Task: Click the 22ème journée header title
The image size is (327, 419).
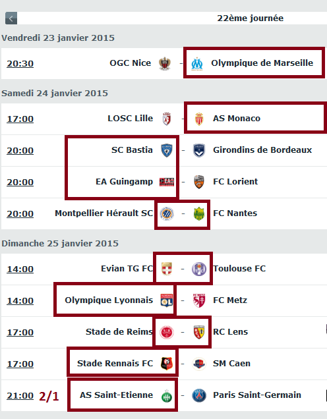Action: coord(251,18)
